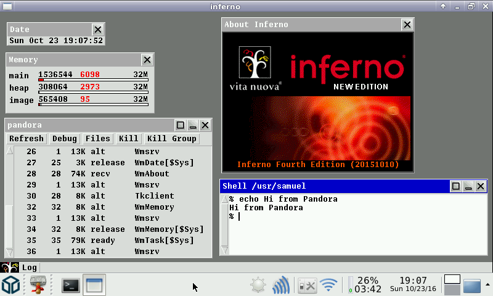Open the Inferno start menu logo icon
Image resolution: width=493 pixels, height=296 pixels.
click(x=9, y=268)
